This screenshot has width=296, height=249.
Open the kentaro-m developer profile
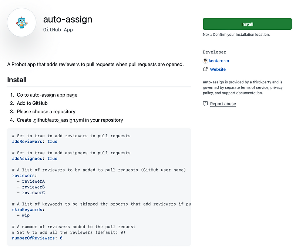point(219,60)
